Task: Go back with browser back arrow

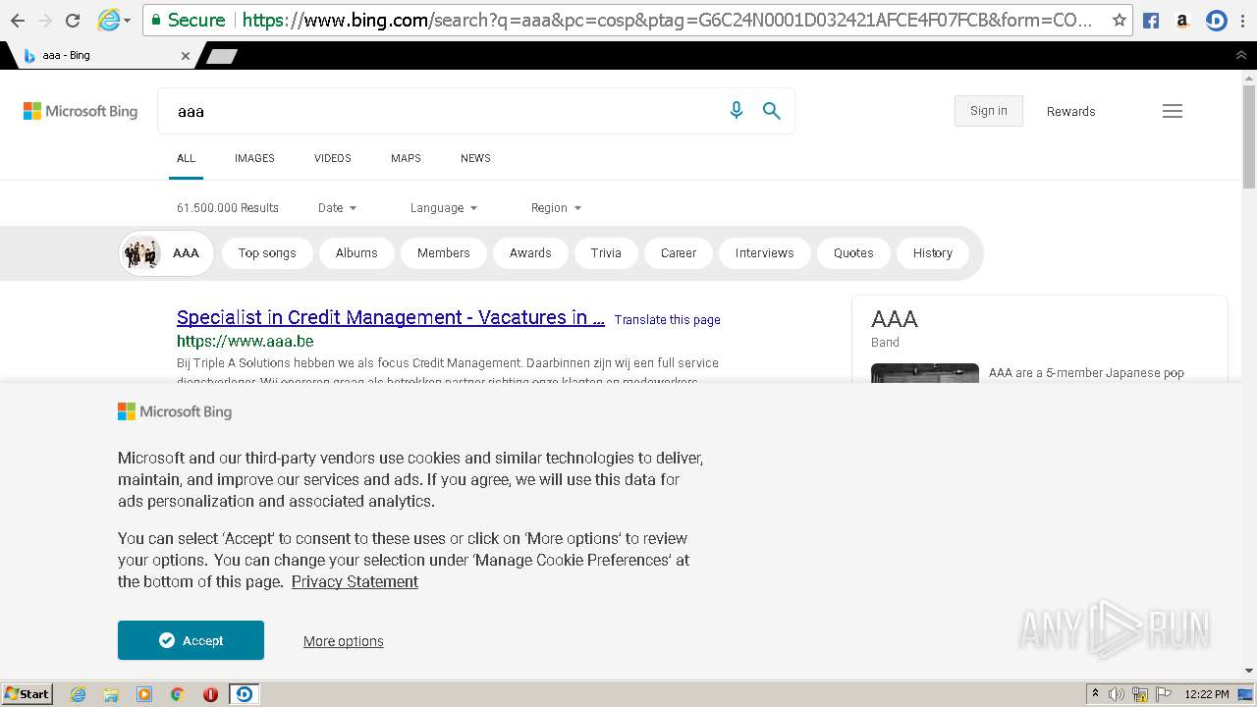Action: point(17,20)
